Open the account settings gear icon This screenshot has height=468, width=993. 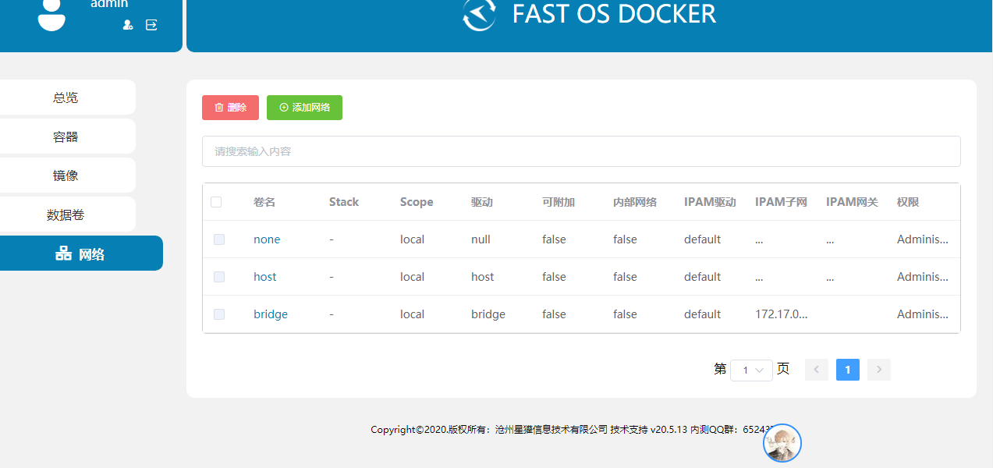(x=127, y=25)
